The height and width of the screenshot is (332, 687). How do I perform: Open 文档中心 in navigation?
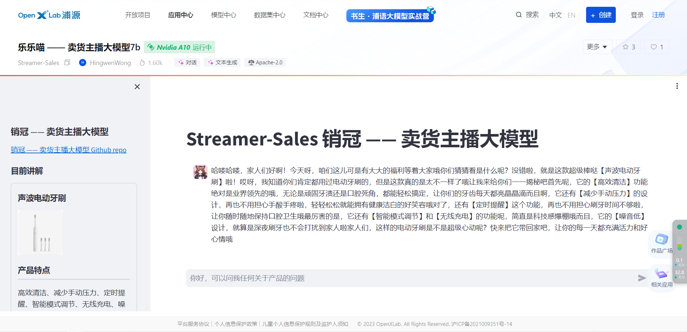[x=316, y=15]
